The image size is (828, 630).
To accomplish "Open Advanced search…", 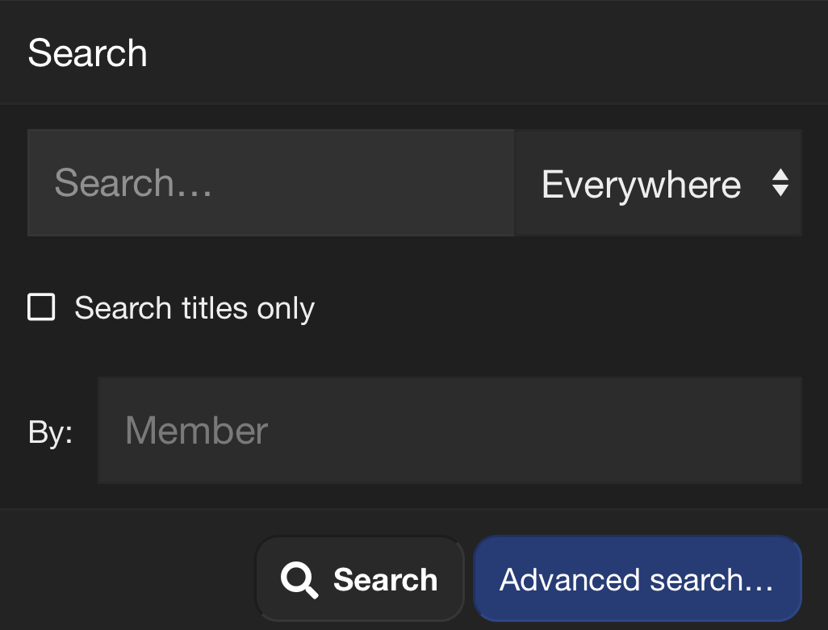I will 637,579.
